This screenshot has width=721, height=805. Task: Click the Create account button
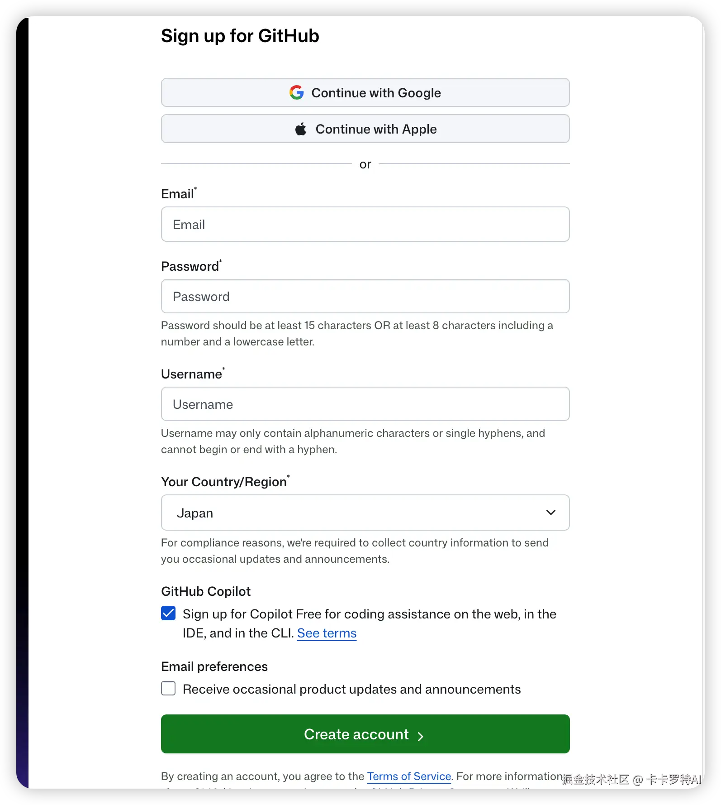pos(365,734)
